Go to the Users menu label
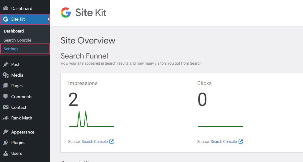Screen dimensions: 303x162 tap(17, 153)
